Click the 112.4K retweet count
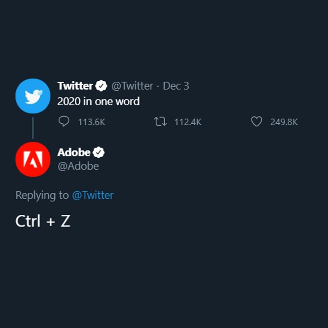 [x=188, y=122]
